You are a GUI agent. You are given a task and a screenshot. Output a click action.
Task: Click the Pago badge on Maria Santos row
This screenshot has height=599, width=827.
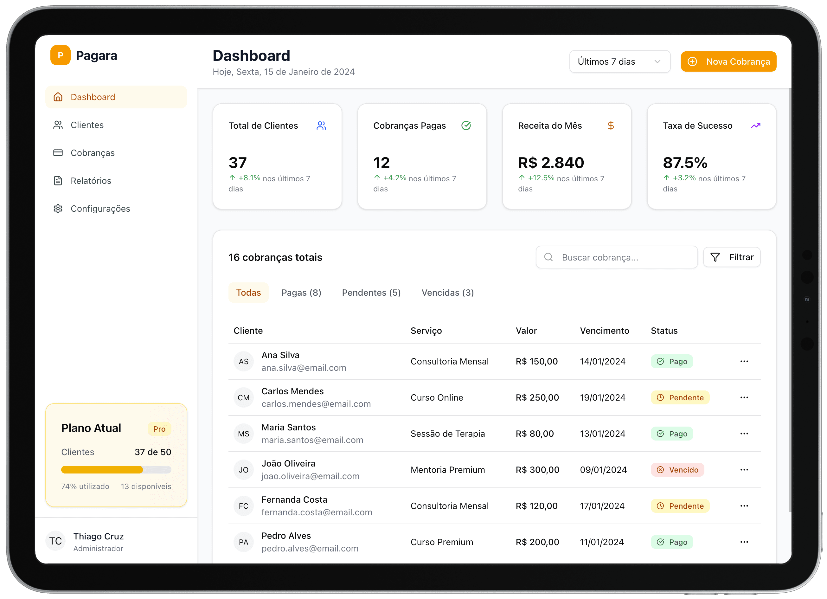click(672, 433)
